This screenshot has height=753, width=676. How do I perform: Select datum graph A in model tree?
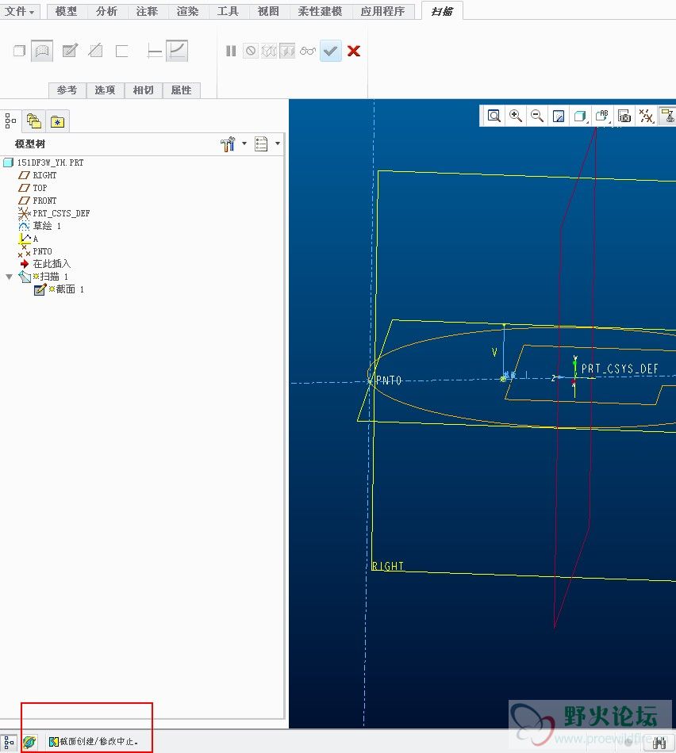point(29,239)
